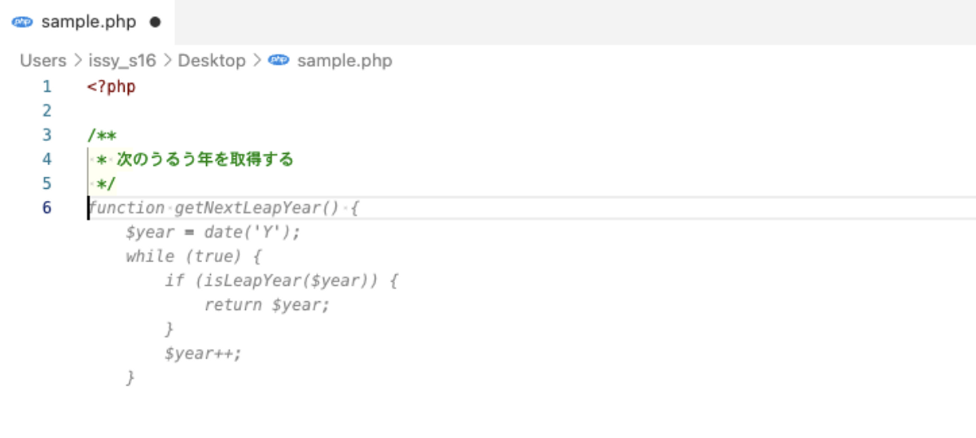
Task: Click line number 1 in the gutter
Action: pyautogui.click(x=47, y=87)
